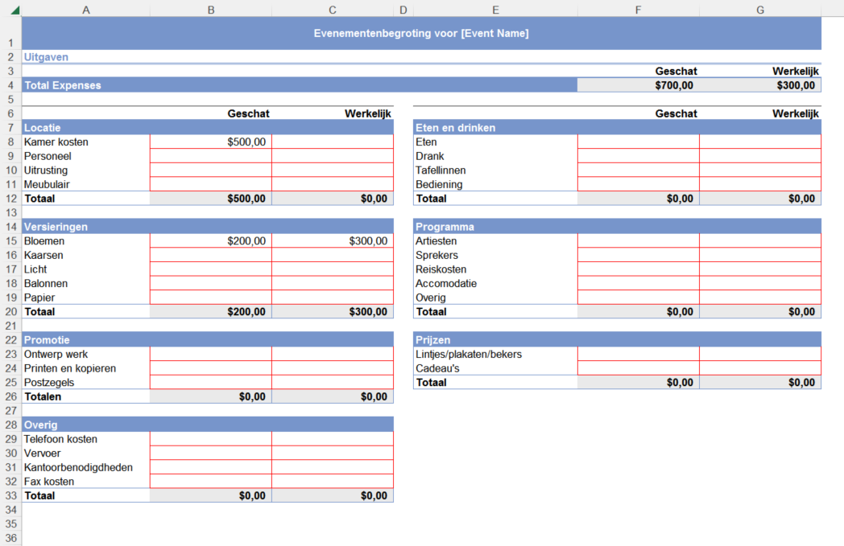The height and width of the screenshot is (546, 844).
Task: Select the column F header
Action: (x=638, y=10)
